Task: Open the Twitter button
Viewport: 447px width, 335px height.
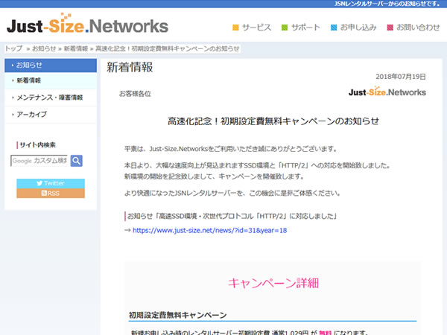Action: click(x=51, y=183)
